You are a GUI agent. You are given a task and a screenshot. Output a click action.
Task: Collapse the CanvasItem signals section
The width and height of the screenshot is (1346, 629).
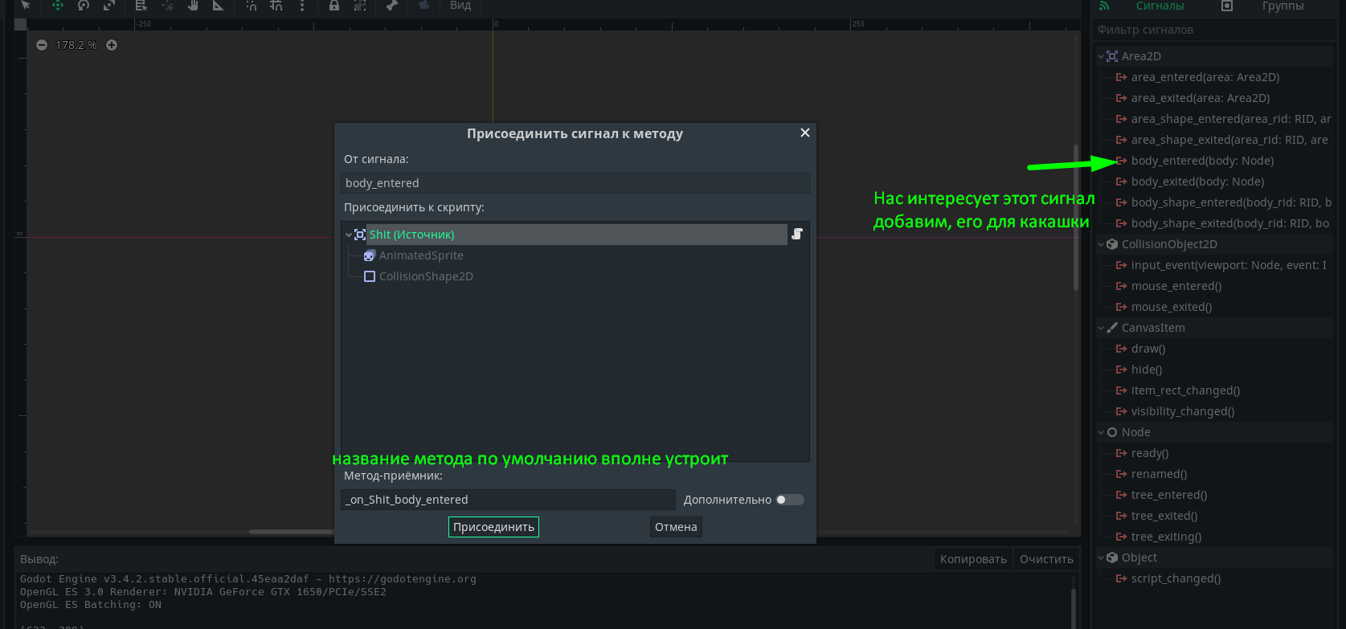pyautogui.click(x=1101, y=328)
